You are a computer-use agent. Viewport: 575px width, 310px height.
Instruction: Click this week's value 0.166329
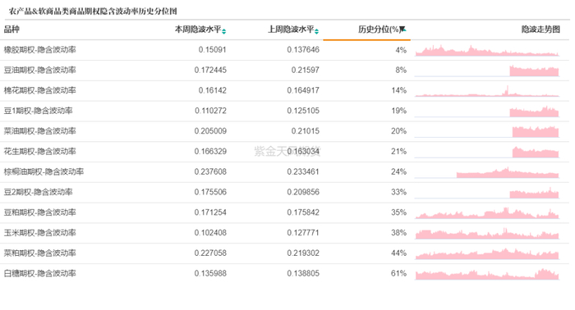pyautogui.click(x=210, y=151)
